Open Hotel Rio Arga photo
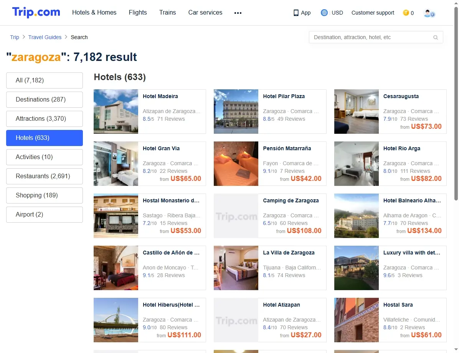459x353 pixels. click(x=357, y=164)
